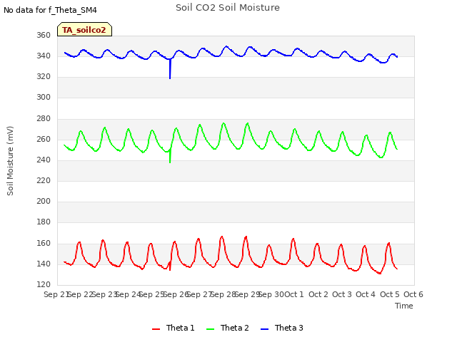The width and height of the screenshot is (457, 342).
Task: Click the 220 y-axis tick label
Action: 44,180
